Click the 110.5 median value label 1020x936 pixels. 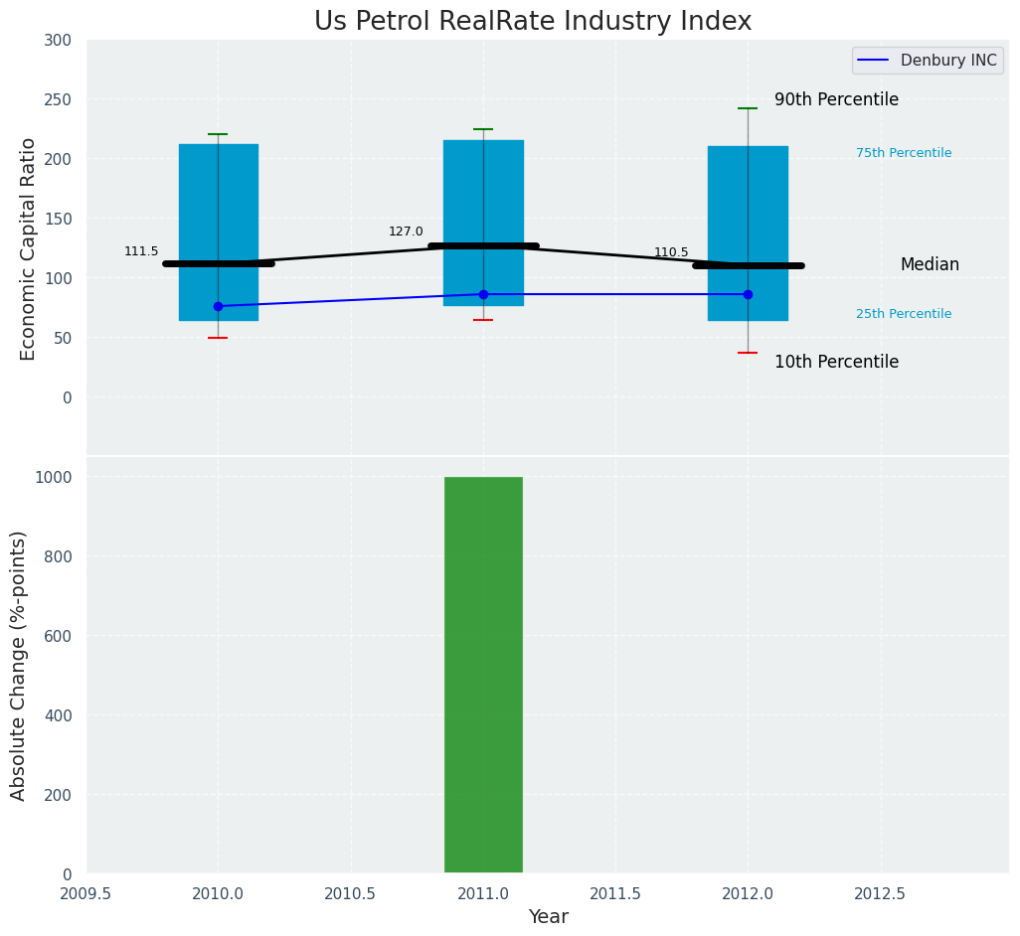click(x=671, y=252)
